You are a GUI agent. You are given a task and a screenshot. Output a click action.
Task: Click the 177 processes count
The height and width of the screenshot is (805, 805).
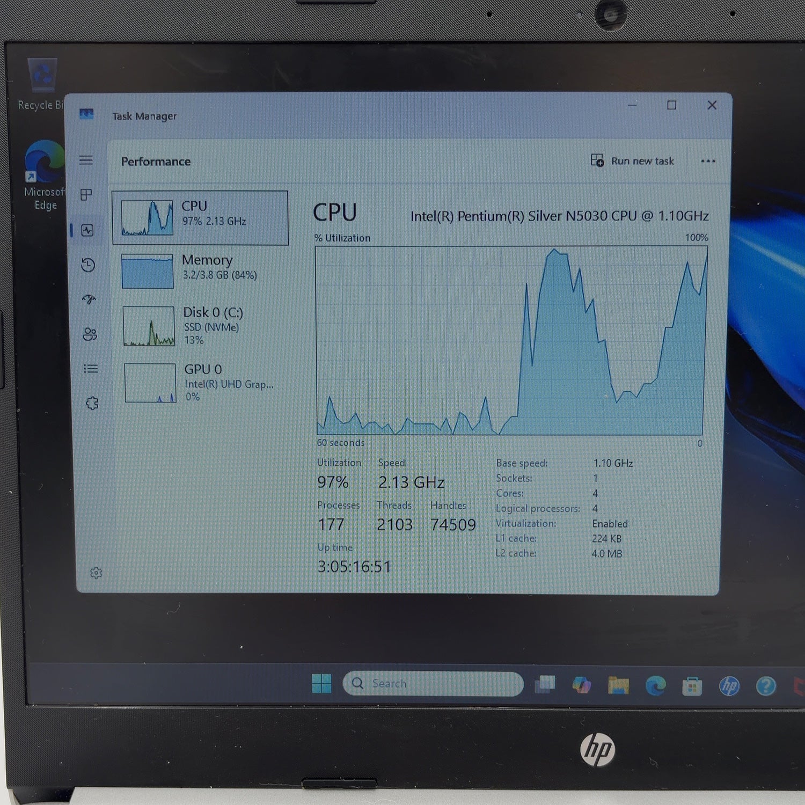pos(331,524)
